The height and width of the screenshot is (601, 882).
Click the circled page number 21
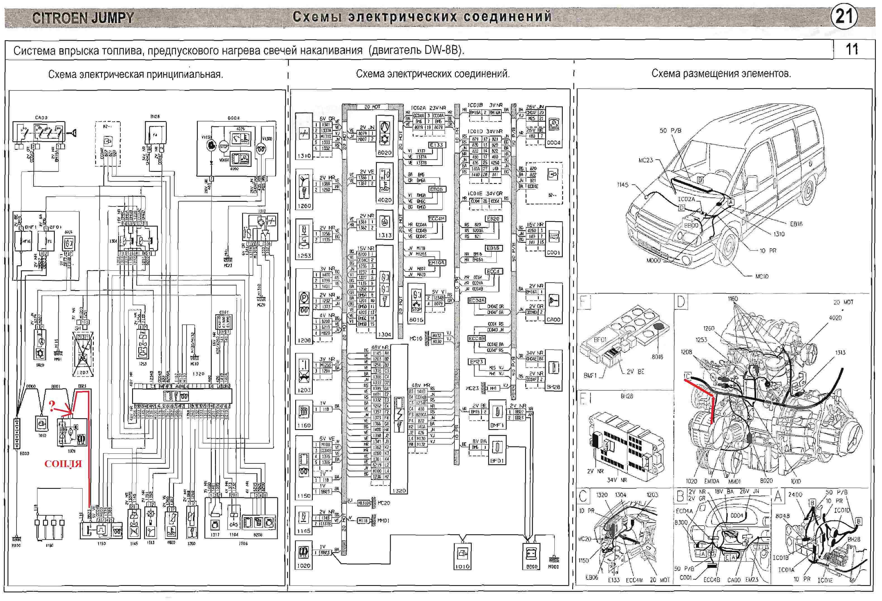click(x=844, y=16)
